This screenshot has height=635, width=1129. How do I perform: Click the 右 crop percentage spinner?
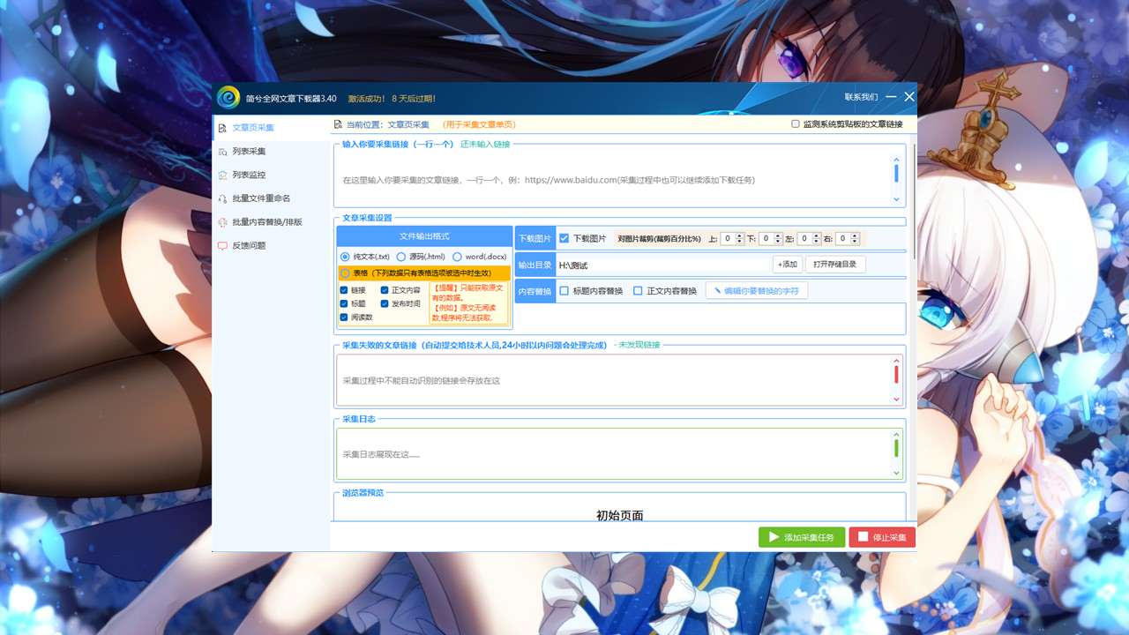pos(848,238)
